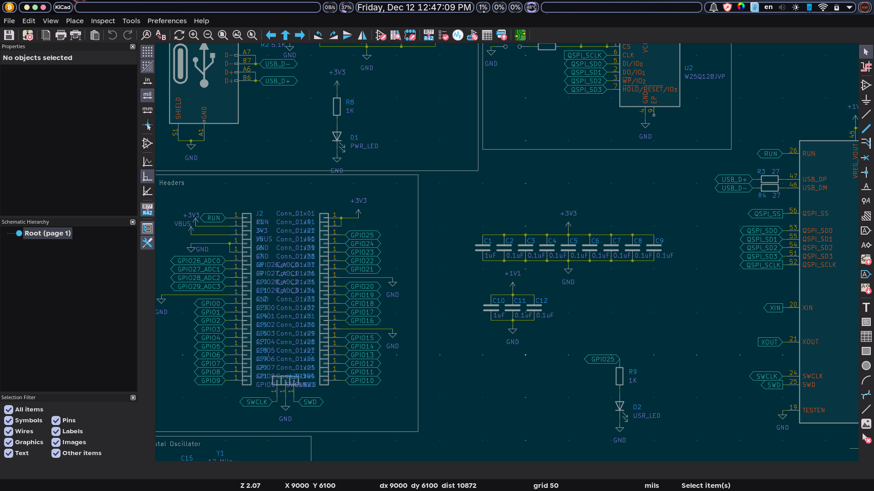The image size is (874, 491).
Task: Run the Electrical Rules Checker
Action: (x=443, y=35)
